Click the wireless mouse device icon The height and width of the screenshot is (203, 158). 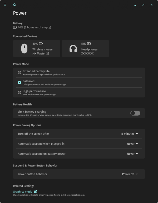click(24, 49)
